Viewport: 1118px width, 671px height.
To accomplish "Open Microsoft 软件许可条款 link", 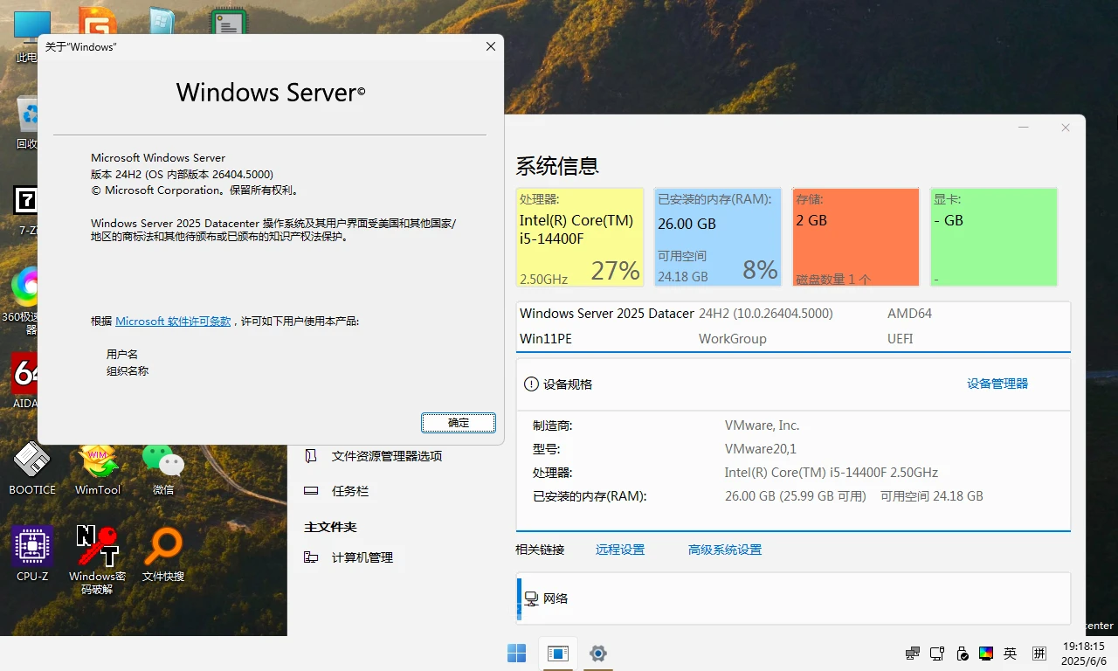I will tap(173, 321).
